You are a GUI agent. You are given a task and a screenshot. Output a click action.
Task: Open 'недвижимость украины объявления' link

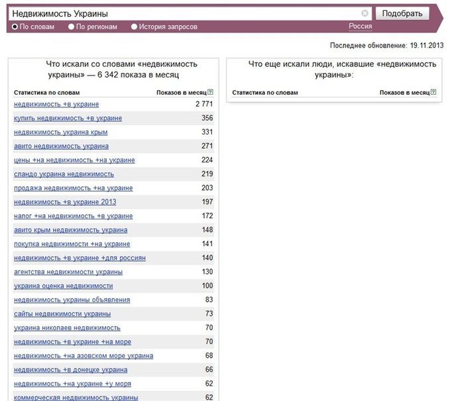click(x=72, y=300)
